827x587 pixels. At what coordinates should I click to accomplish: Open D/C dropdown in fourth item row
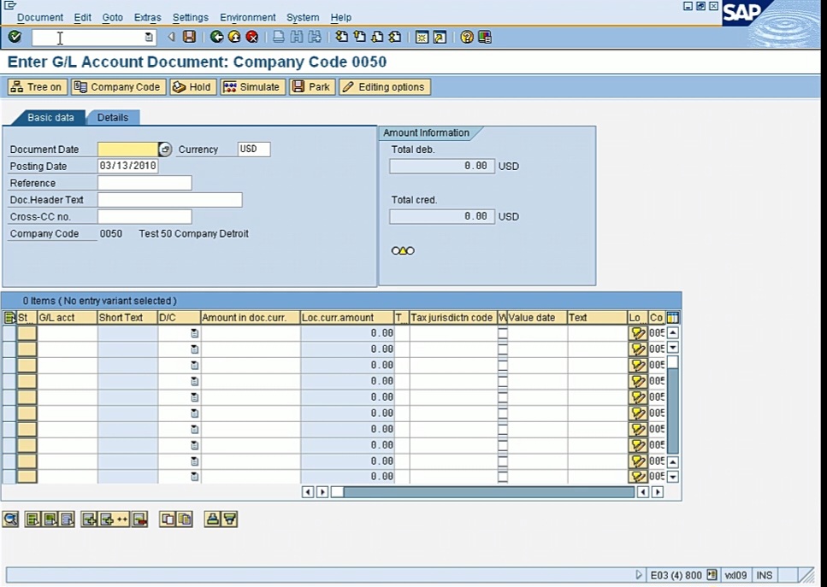195,381
